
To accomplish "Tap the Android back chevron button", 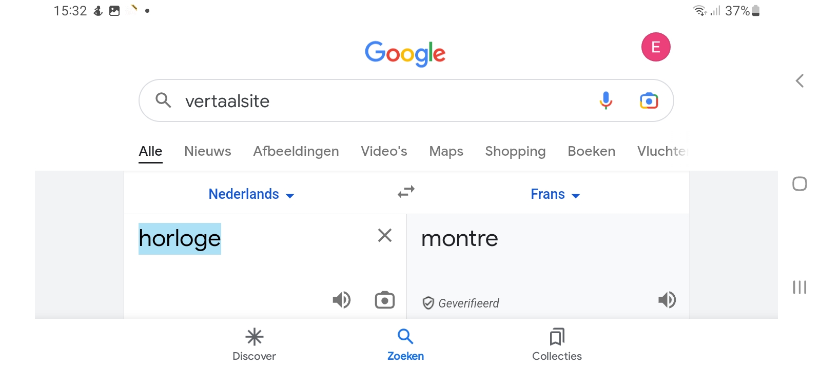I will 799,80.
